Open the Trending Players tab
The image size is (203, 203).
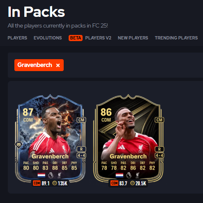[x=176, y=38]
